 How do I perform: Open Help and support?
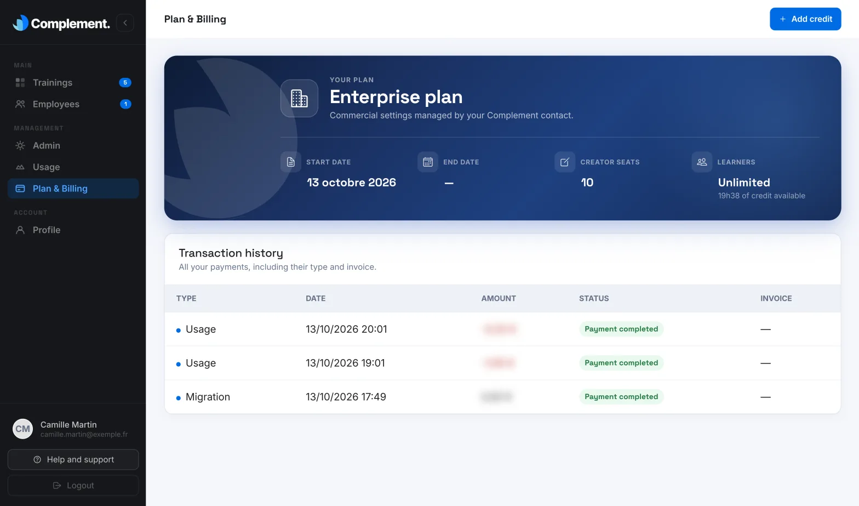click(x=73, y=459)
